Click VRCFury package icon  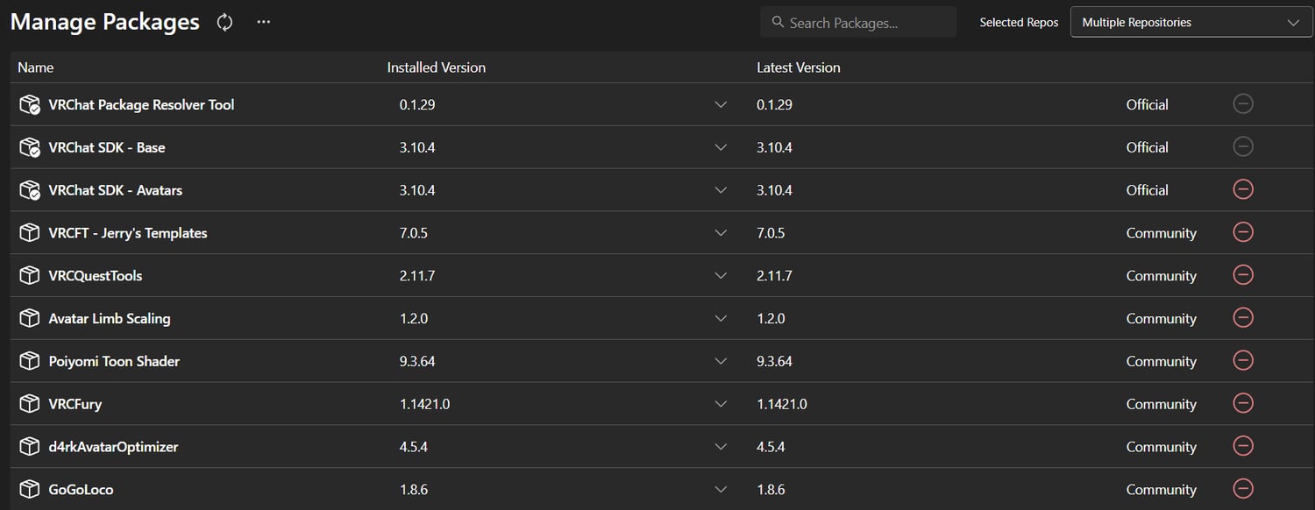[30, 404]
